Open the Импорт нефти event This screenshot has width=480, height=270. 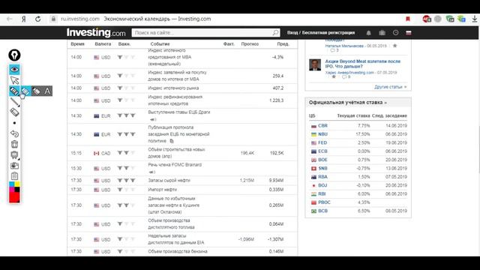[162, 190]
